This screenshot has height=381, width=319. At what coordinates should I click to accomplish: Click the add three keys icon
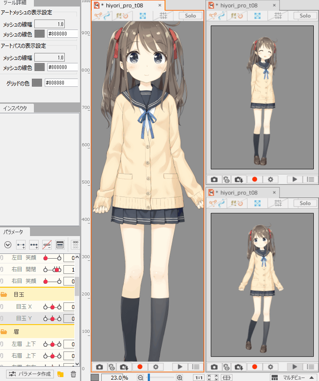pyautogui.click(x=34, y=245)
